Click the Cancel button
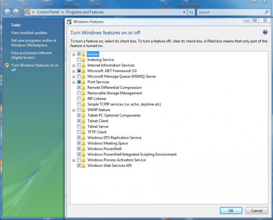This screenshot has width=273, height=220. tap(257, 211)
